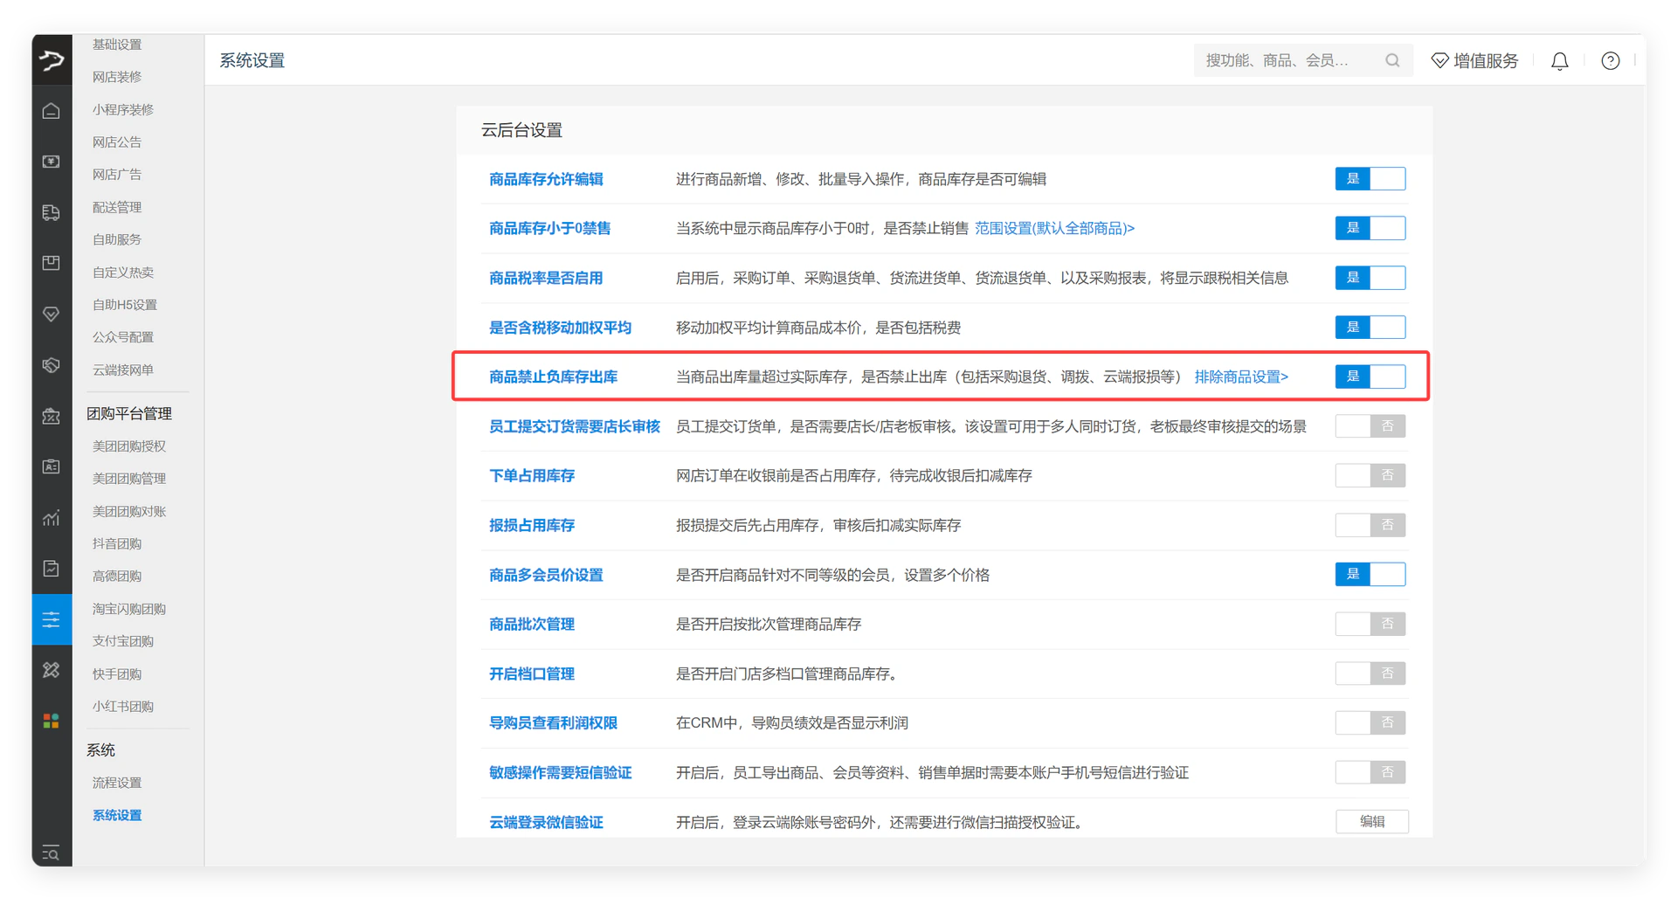Select the settings sliders icon in rail
This screenshot has height=898, width=1677.
click(x=52, y=619)
